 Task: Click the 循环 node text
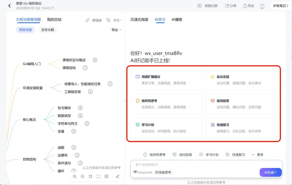coord(61,171)
